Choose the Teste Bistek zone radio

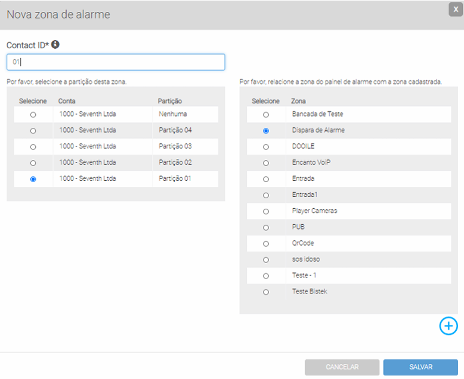[266, 292]
